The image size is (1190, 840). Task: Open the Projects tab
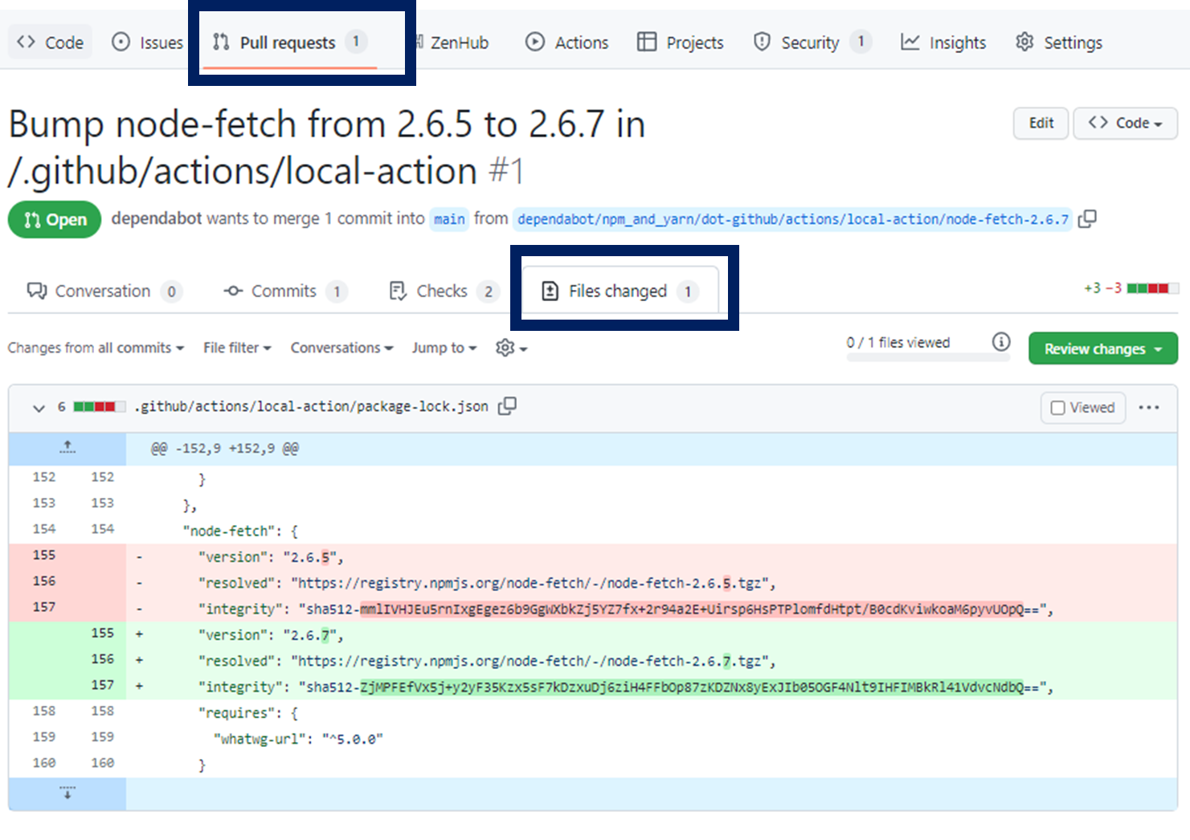(x=681, y=43)
